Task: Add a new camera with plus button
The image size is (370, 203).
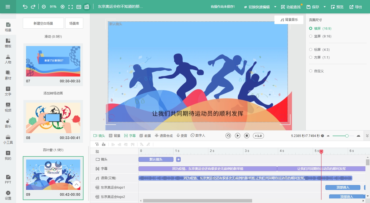Action: (179, 159)
